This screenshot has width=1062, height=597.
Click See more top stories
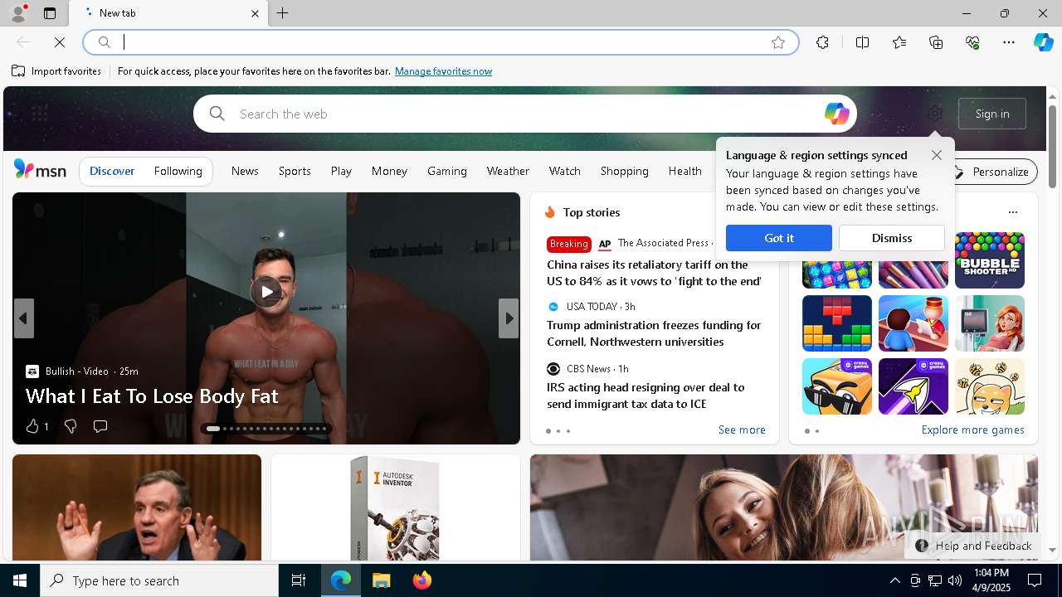(x=742, y=430)
